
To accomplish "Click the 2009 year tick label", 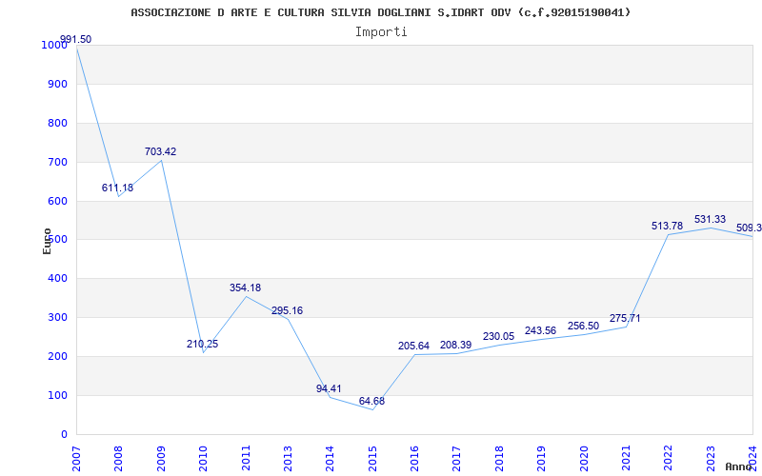I will point(161,458).
